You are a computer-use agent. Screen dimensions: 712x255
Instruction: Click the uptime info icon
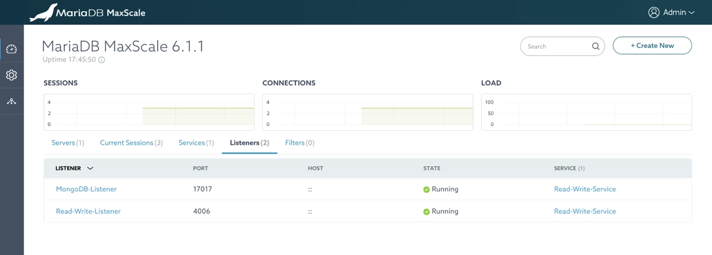pyautogui.click(x=101, y=60)
